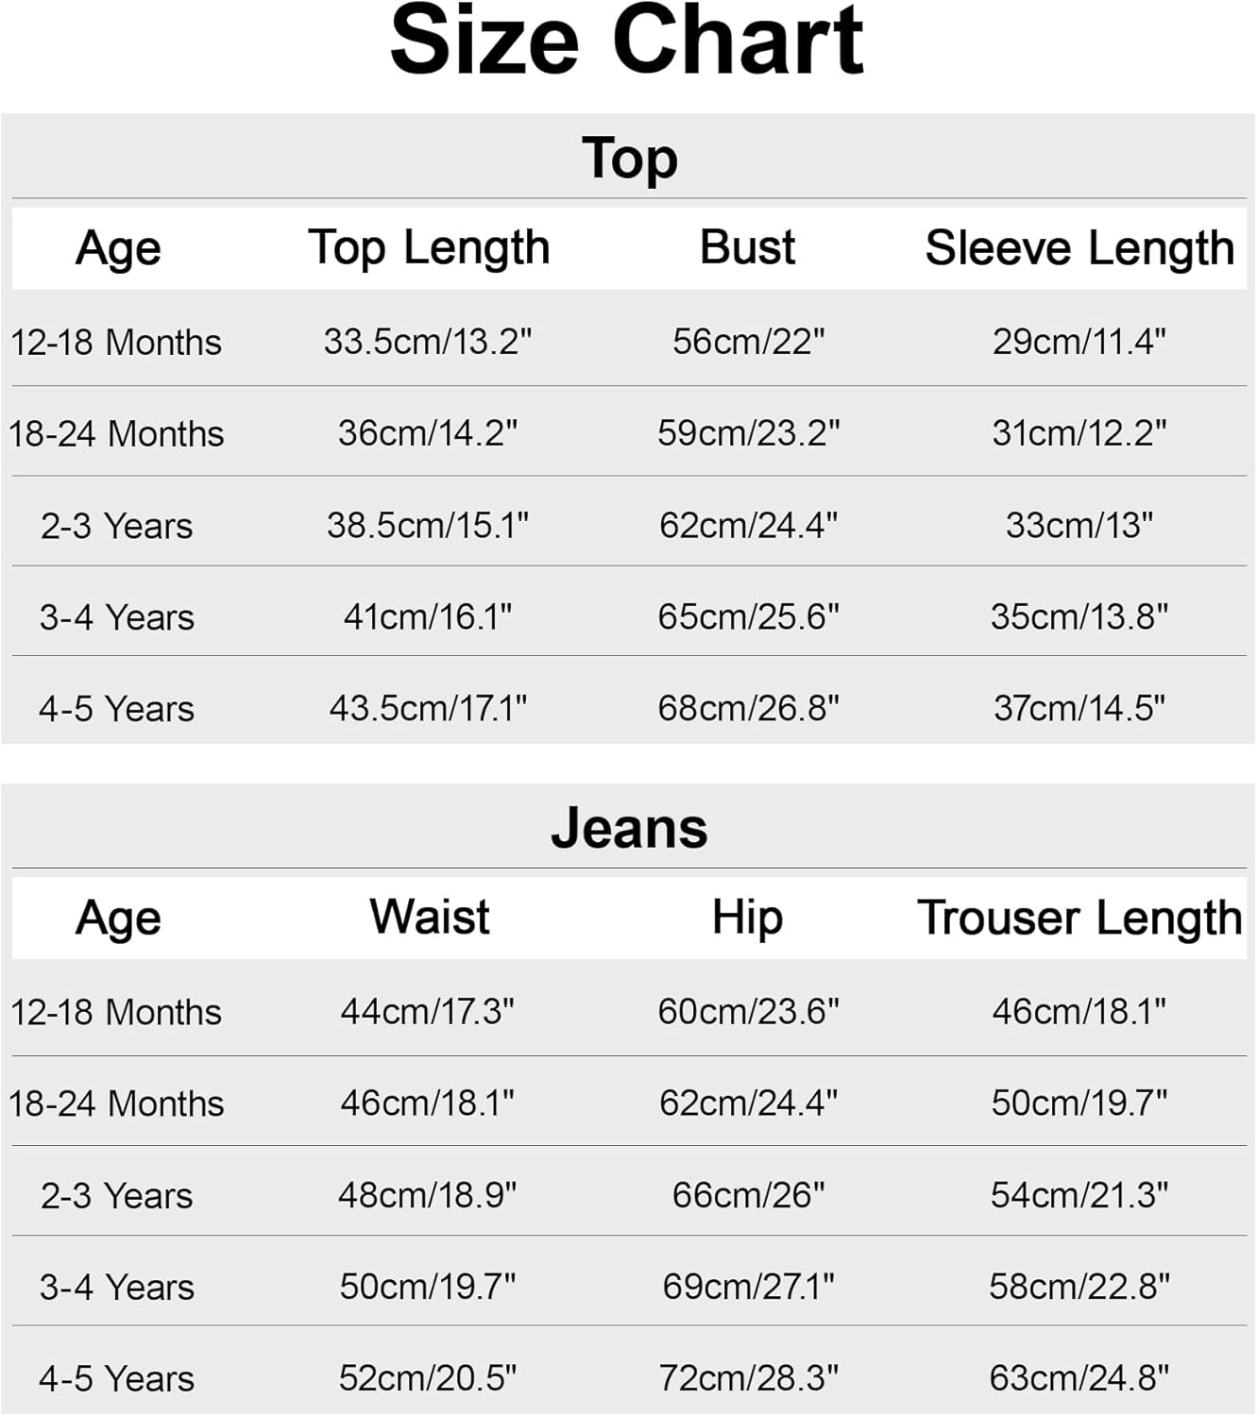1257x1416 pixels.
Task: Click the "Hip" column header
Action: [747, 918]
